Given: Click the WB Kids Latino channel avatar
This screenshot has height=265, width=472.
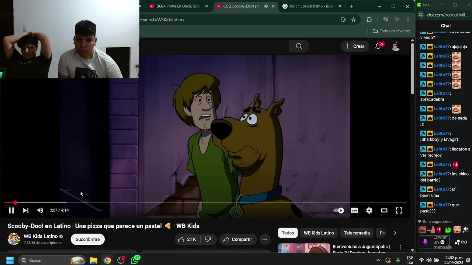Looking at the screenshot, I should tap(14, 239).
